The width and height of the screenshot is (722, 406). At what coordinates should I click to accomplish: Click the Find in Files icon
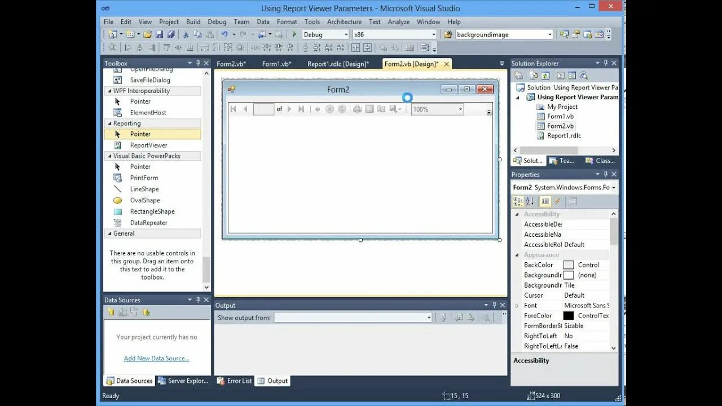coord(448,34)
